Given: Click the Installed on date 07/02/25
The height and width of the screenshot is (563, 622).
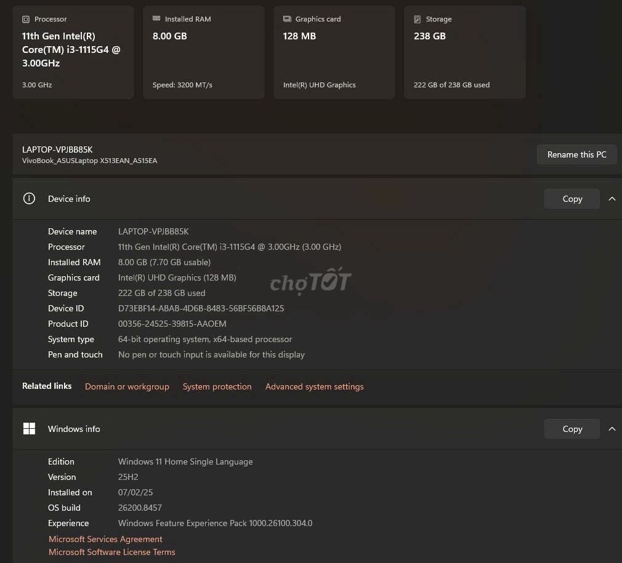Looking at the screenshot, I should coord(135,492).
